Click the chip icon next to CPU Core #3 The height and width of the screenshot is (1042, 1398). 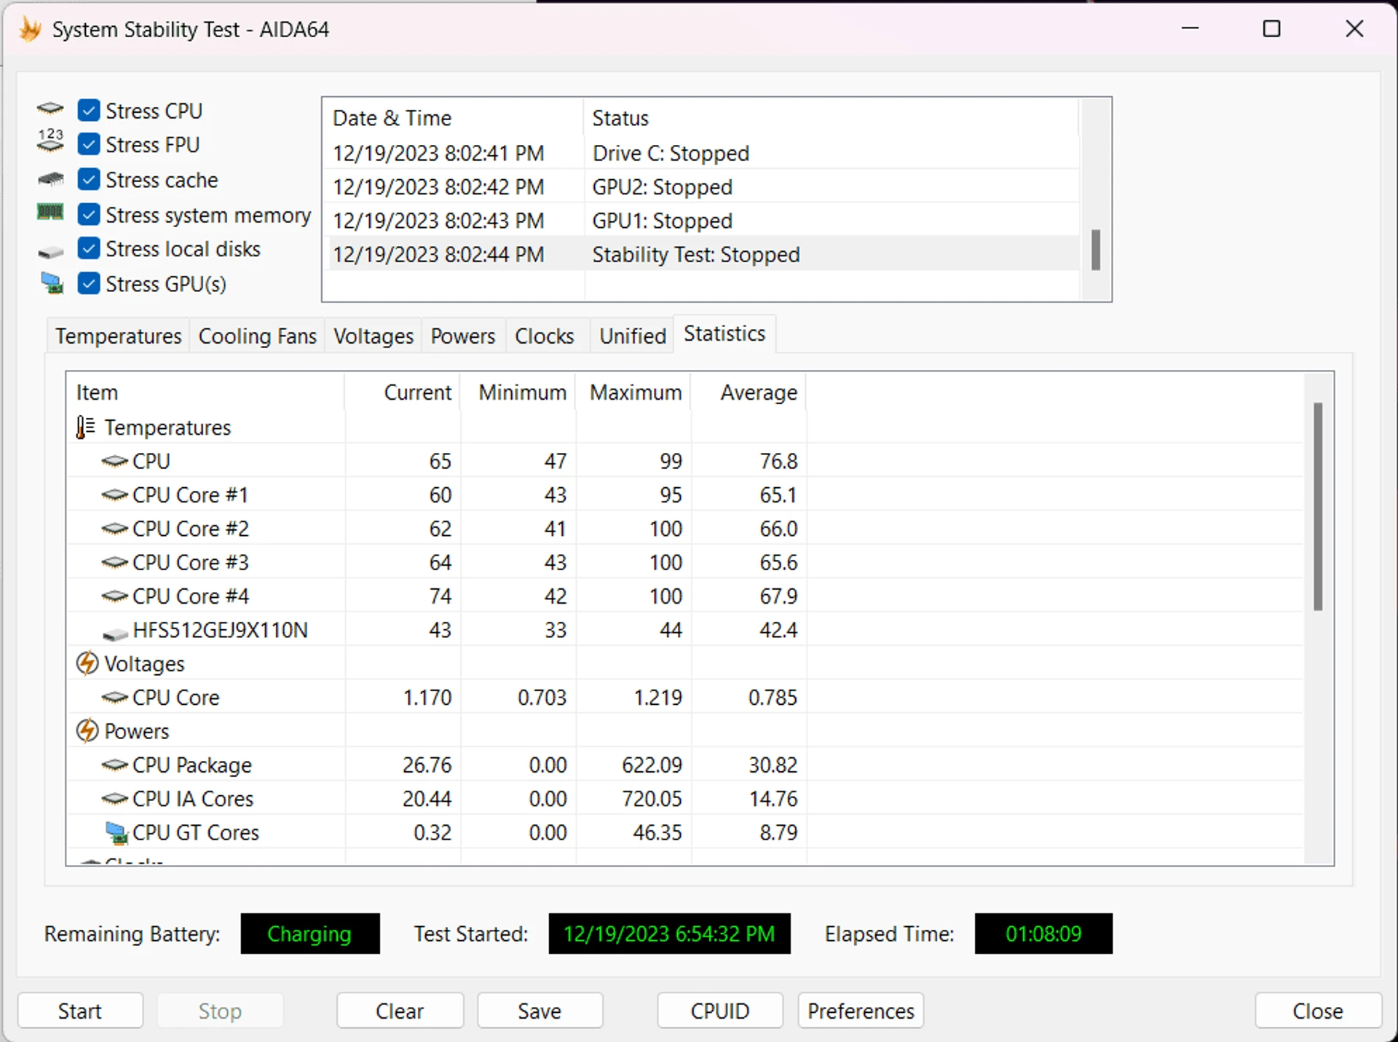(x=114, y=562)
